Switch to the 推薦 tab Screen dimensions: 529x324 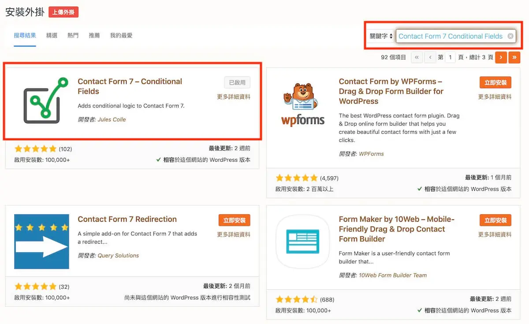click(x=94, y=35)
